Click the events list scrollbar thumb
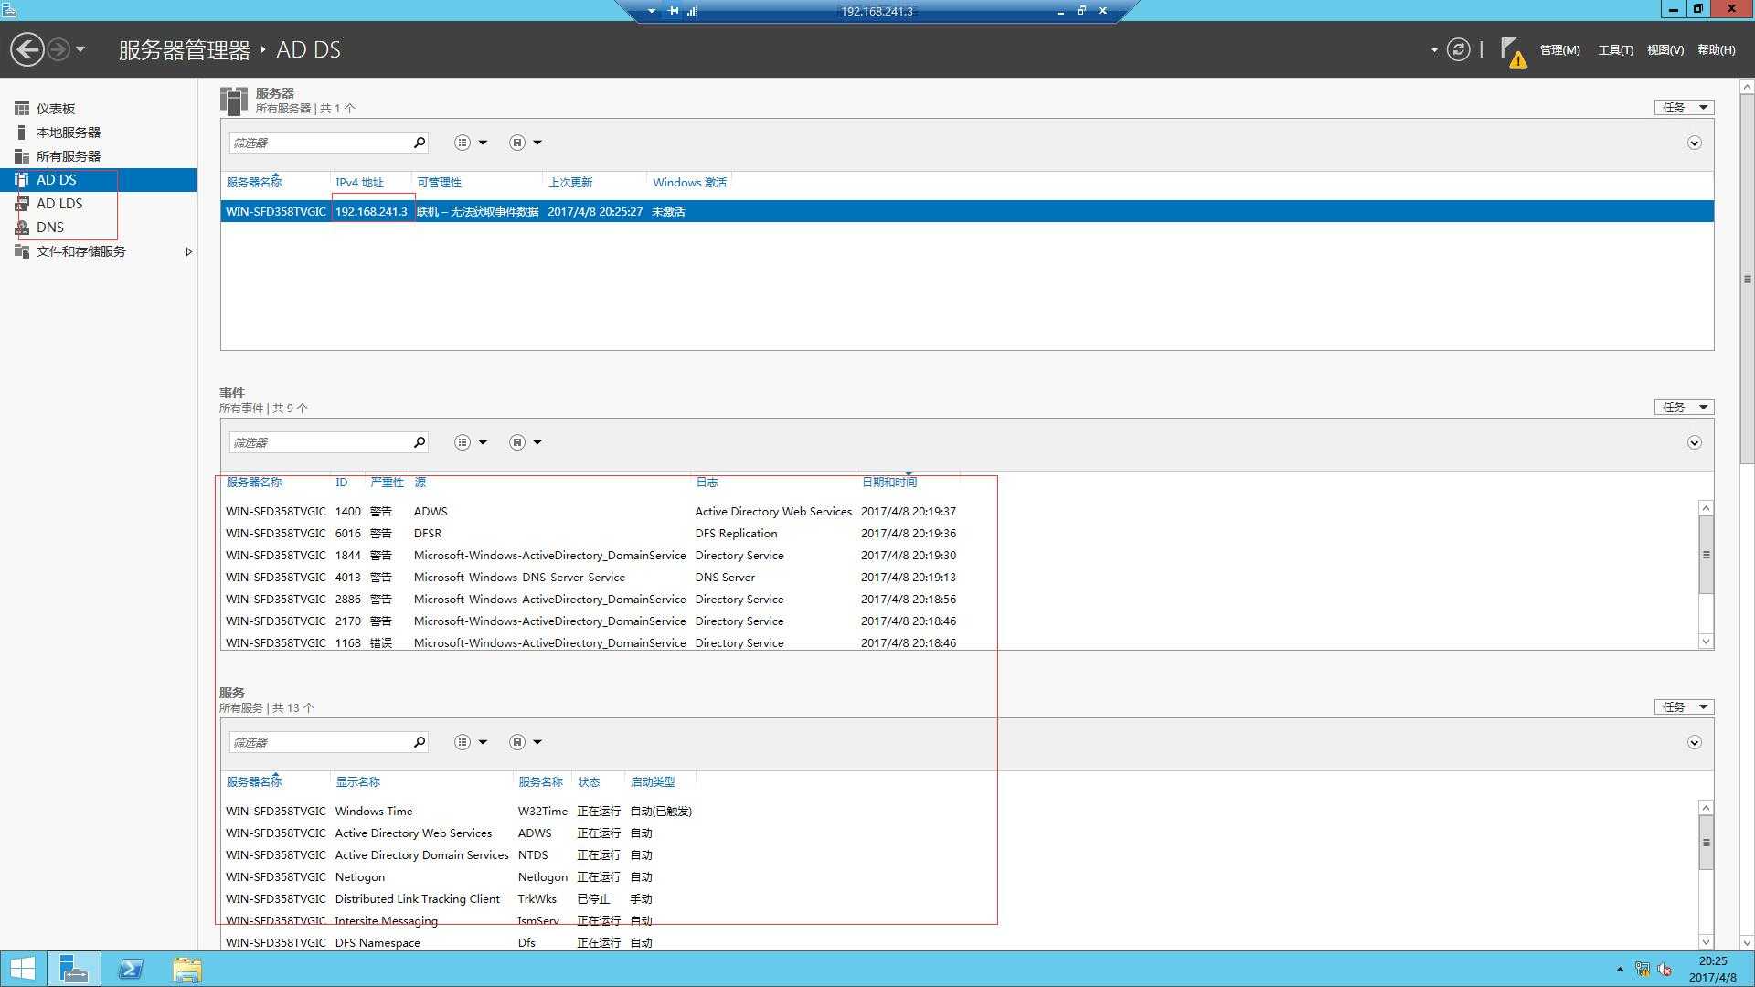Viewport: 1755px width, 987px height. [x=1706, y=555]
